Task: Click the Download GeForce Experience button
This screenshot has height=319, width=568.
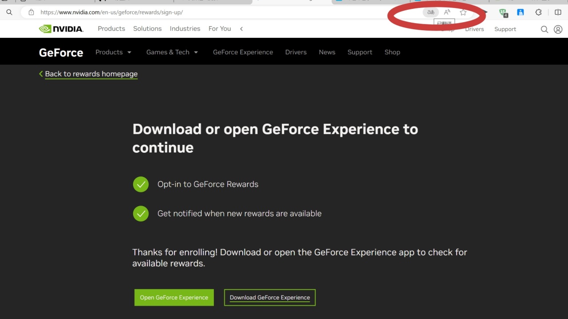Action: (x=270, y=298)
